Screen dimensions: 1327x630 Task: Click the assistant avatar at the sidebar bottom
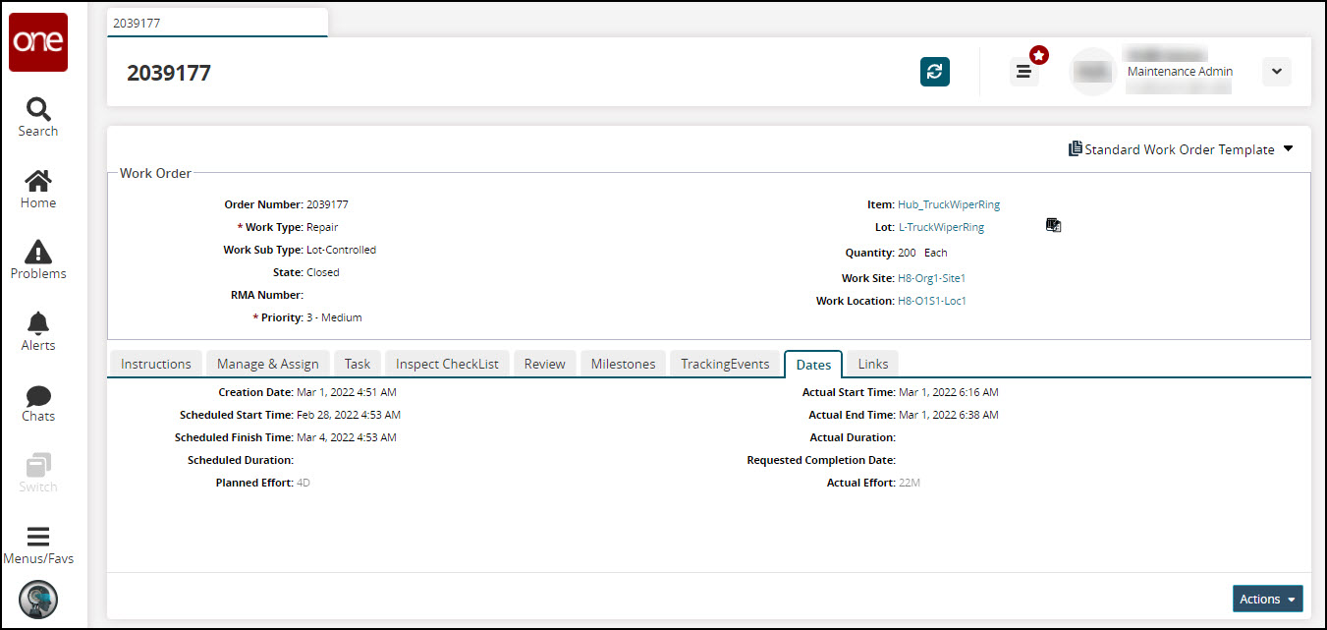(38, 600)
